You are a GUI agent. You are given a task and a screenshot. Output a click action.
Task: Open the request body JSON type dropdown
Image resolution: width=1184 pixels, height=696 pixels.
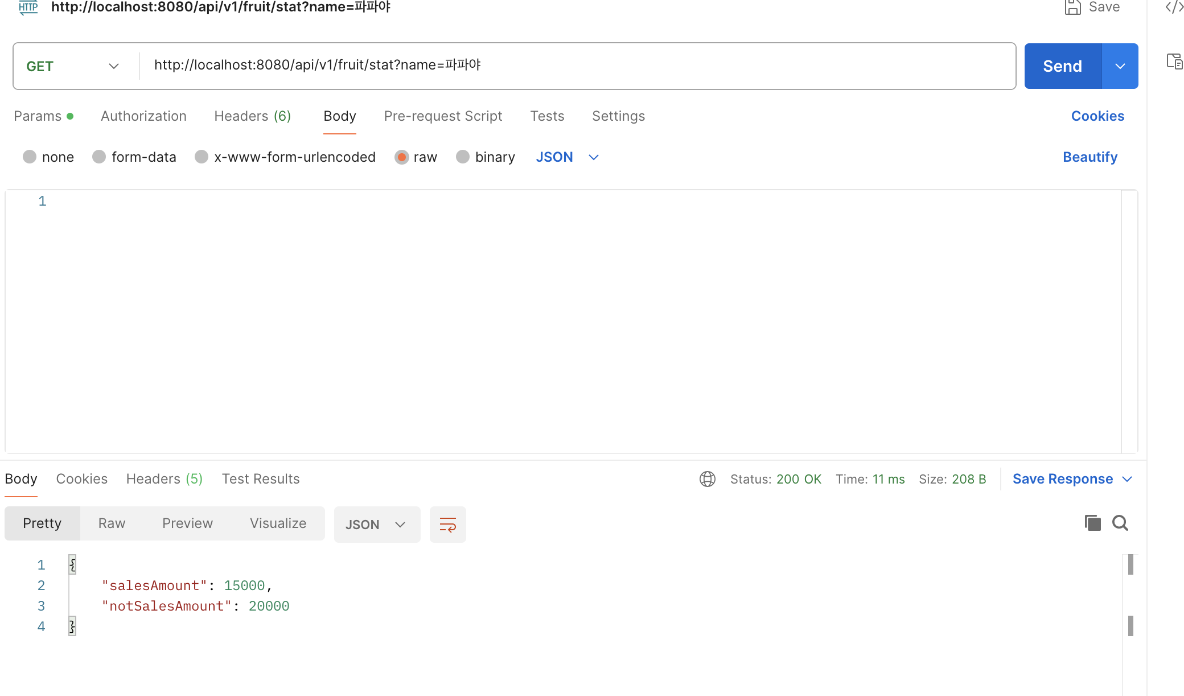(567, 157)
